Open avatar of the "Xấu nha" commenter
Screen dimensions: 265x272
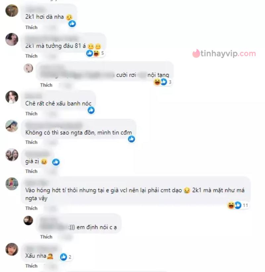[x=12, y=249]
